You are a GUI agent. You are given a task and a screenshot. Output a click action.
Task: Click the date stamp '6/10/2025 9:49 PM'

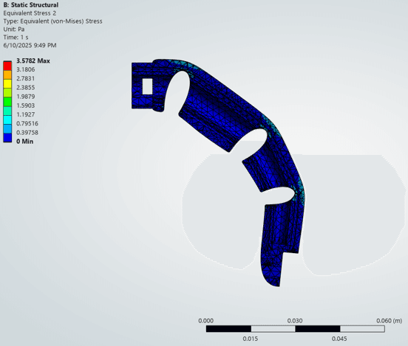tap(30, 45)
